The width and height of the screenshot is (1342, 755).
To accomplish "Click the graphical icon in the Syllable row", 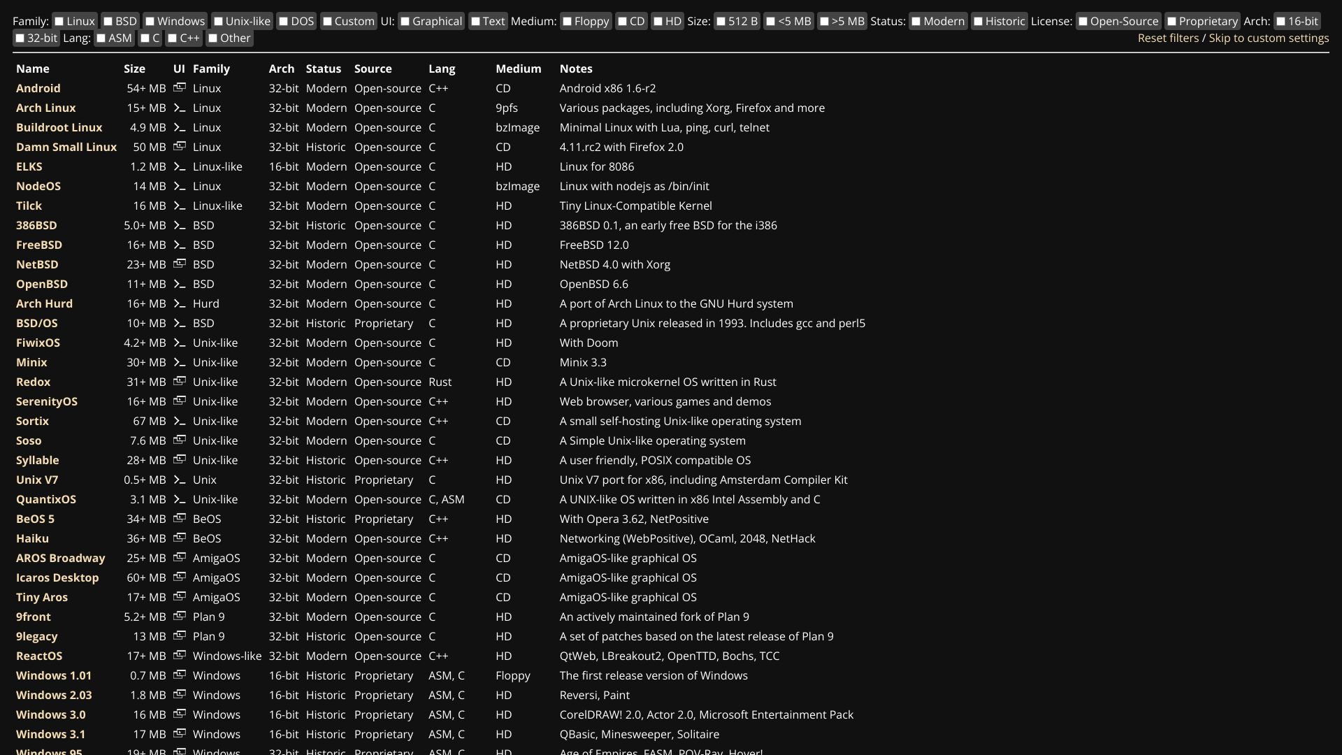I will (x=180, y=460).
